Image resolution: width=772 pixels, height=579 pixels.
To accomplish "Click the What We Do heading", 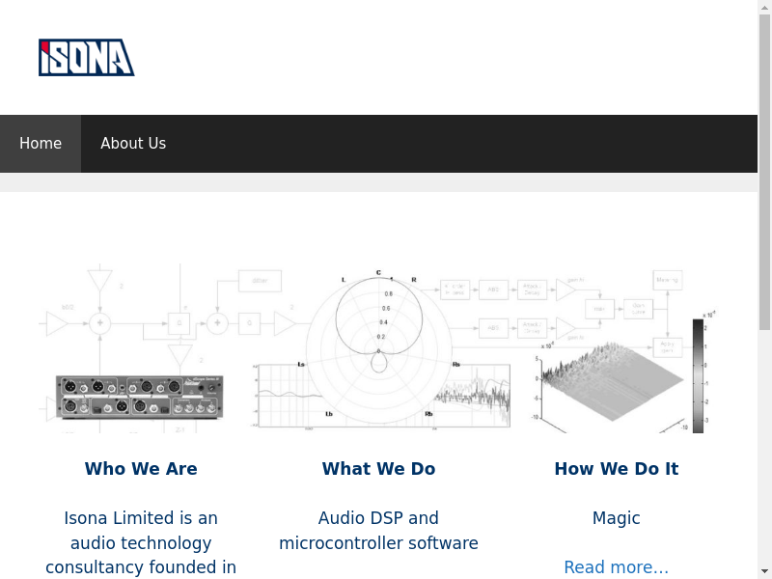I will (378, 469).
